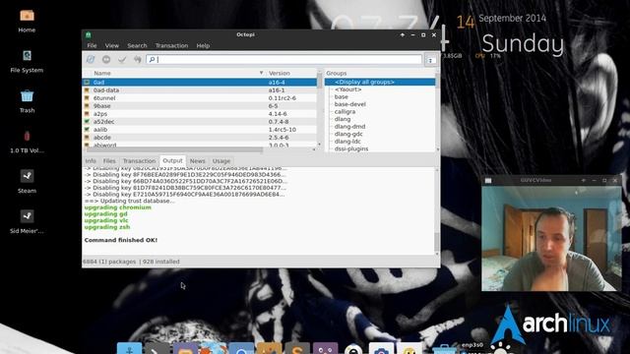
Task: Switch to the Transaction tab
Action: pyautogui.click(x=139, y=161)
